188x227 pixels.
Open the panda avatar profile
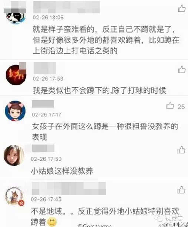tap(16, 16)
